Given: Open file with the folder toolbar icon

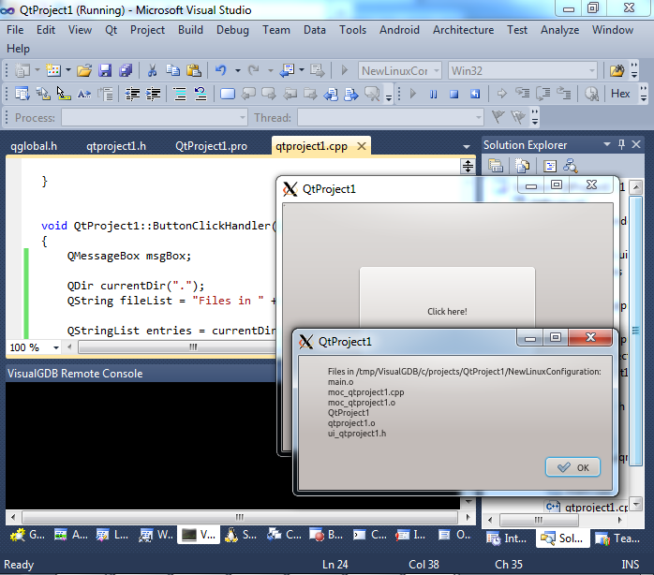Looking at the screenshot, I should pos(83,70).
